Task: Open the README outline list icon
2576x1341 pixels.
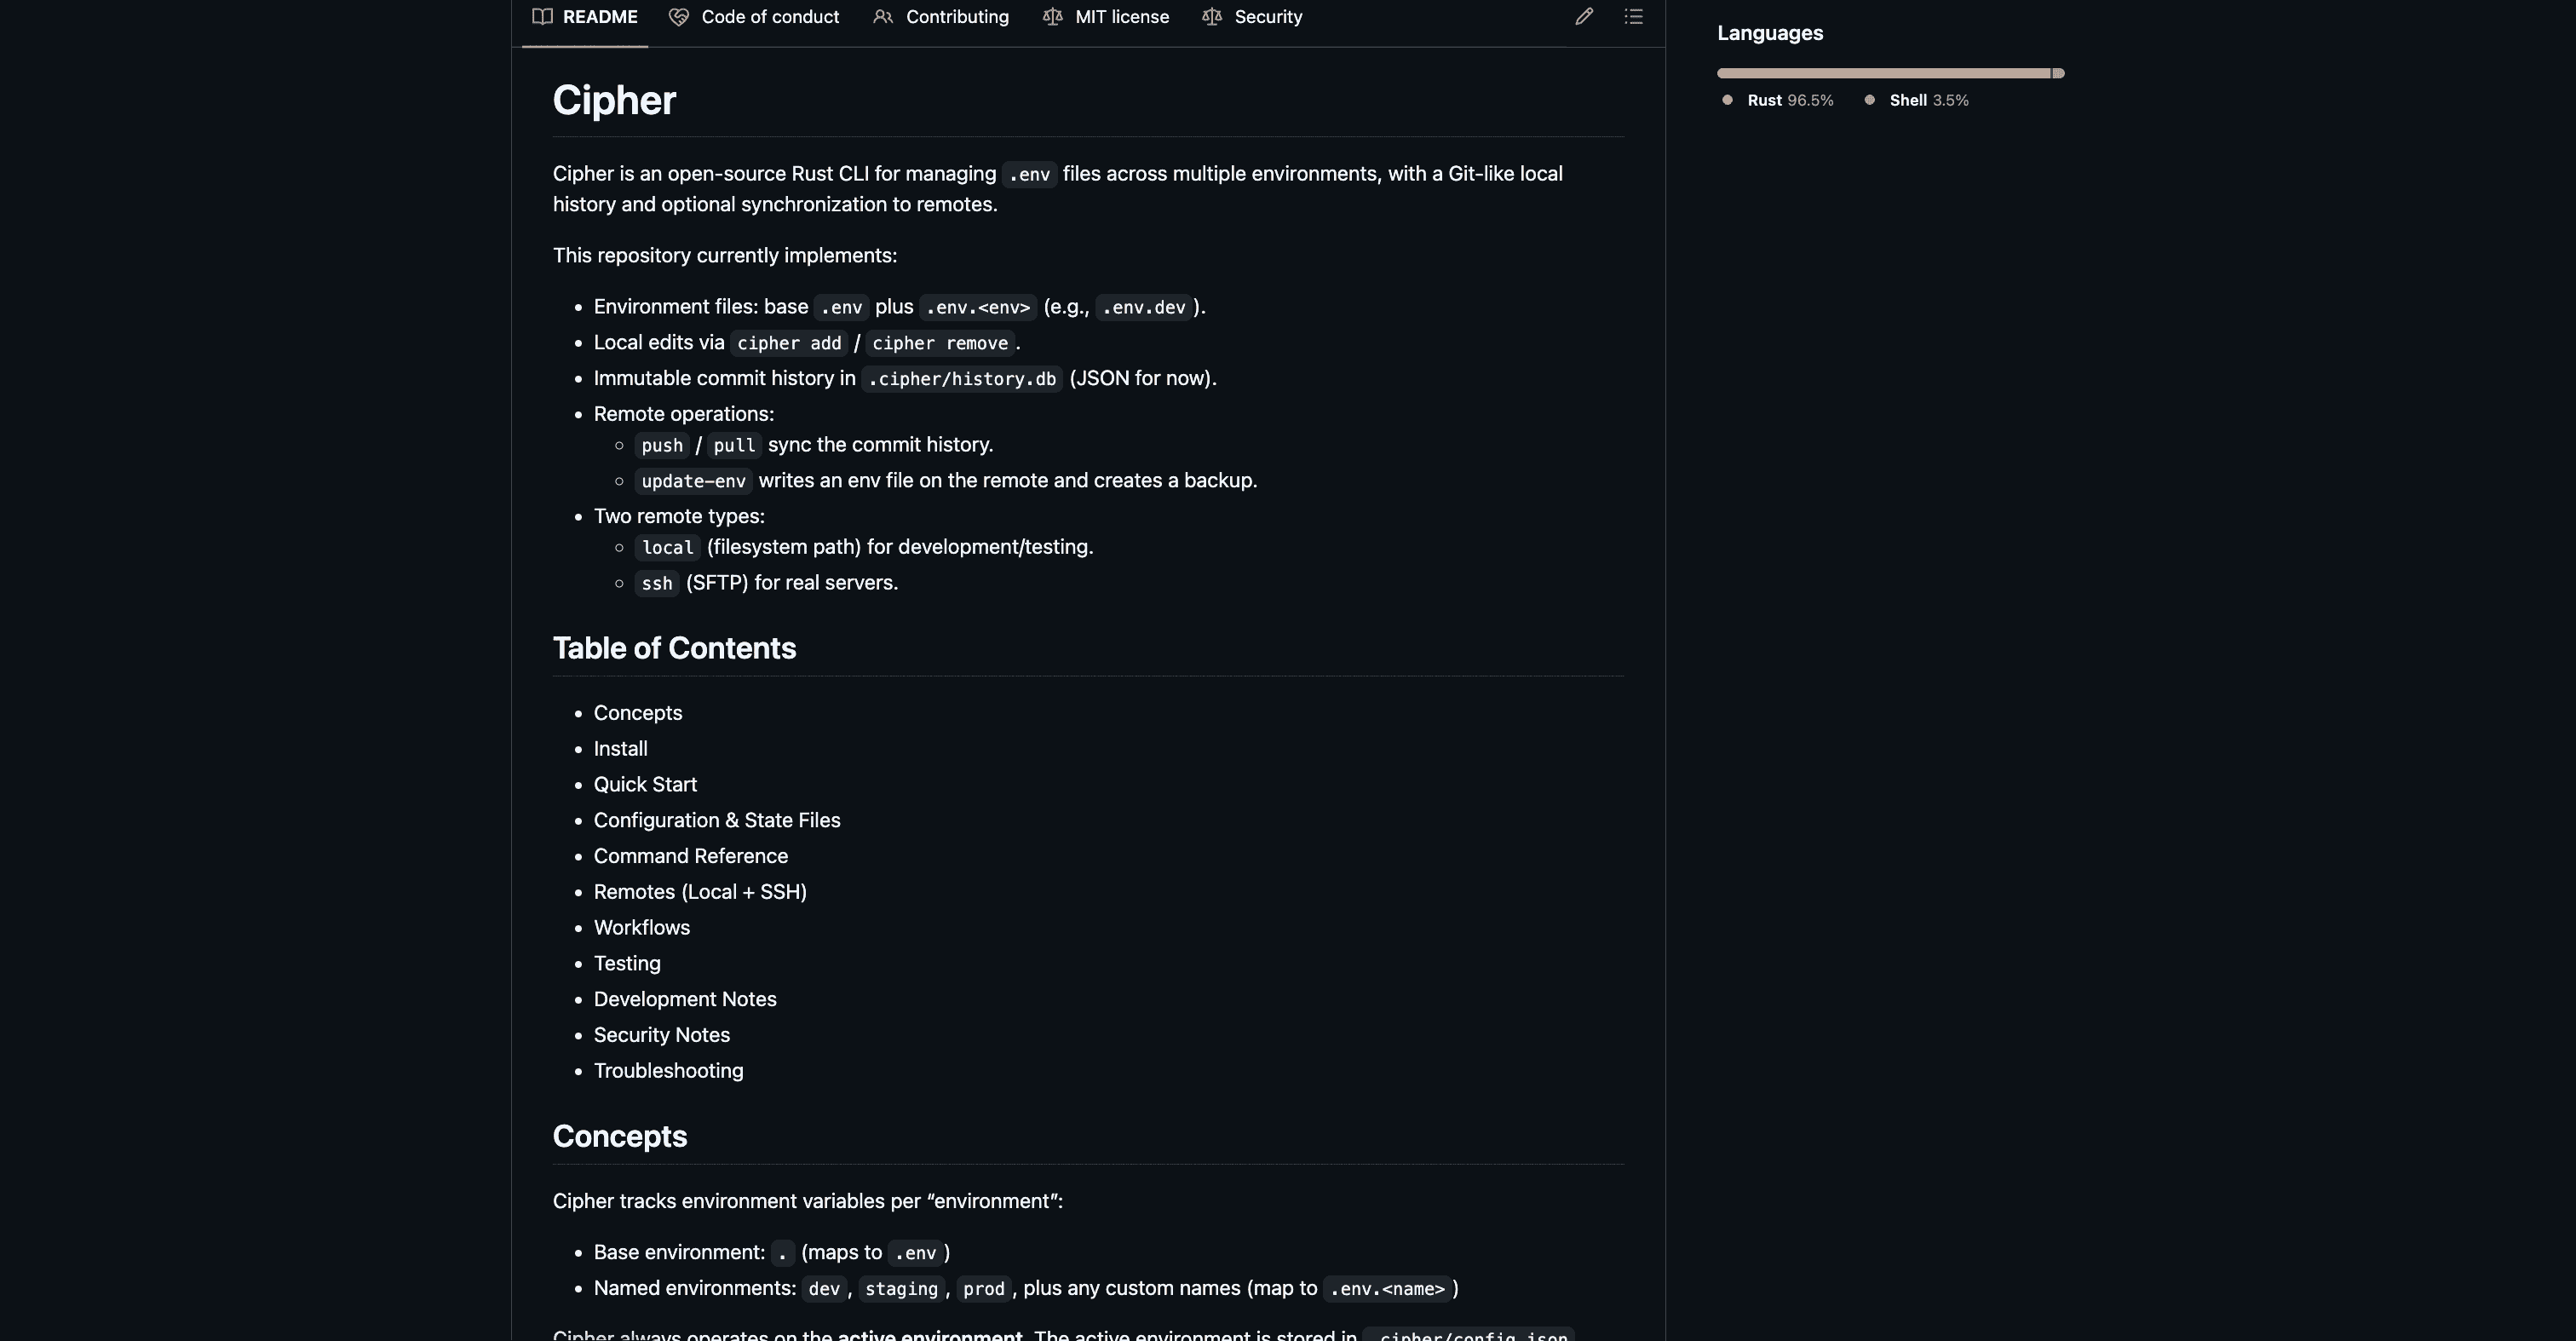Action: [x=1633, y=17]
